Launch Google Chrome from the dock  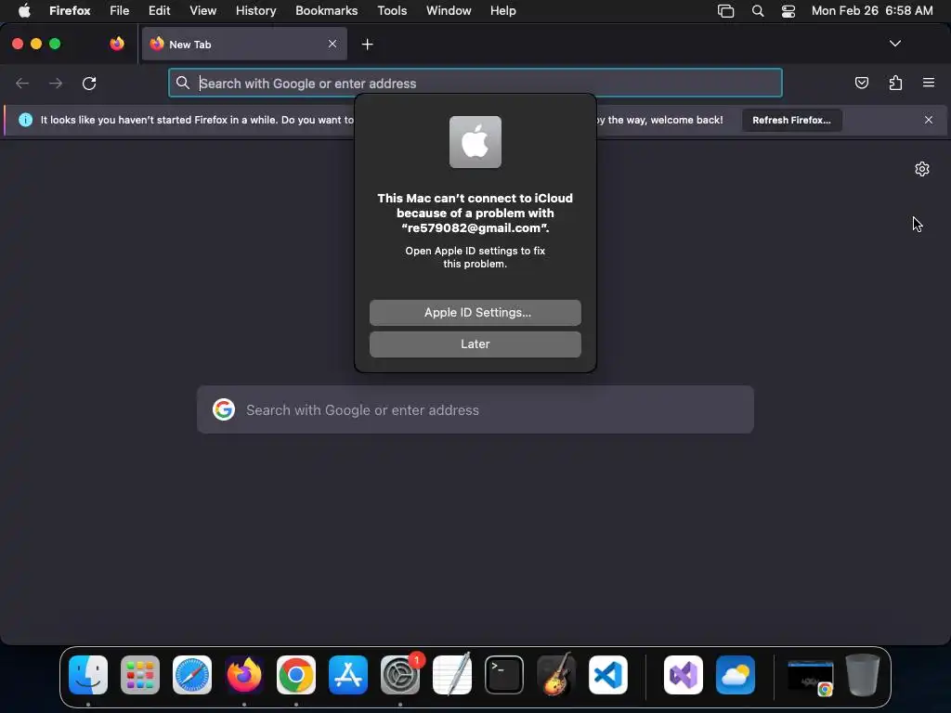click(x=296, y=675)
